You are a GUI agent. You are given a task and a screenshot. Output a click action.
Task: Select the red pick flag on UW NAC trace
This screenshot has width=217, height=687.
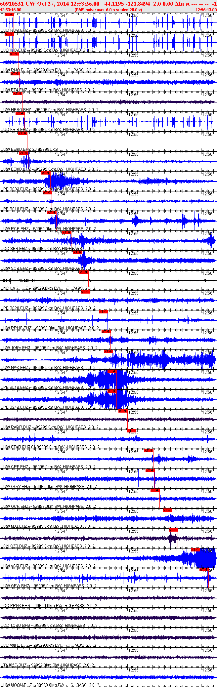108,351
